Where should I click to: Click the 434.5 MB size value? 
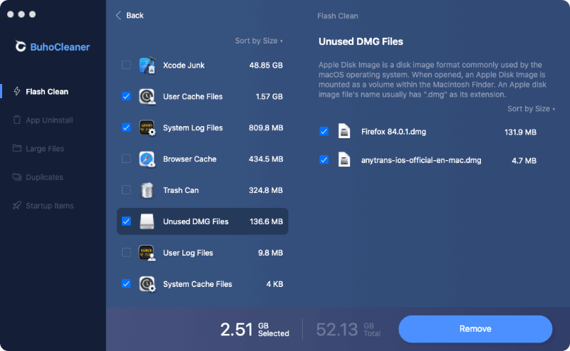pos(266,159)
